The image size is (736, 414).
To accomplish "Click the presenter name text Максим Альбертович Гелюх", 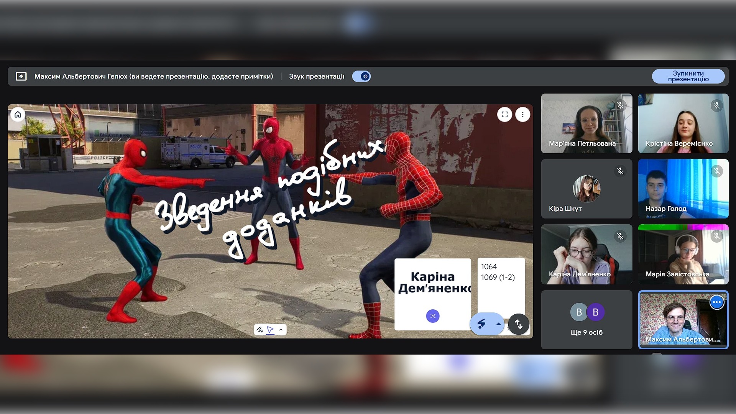I will tap(81, 76).
